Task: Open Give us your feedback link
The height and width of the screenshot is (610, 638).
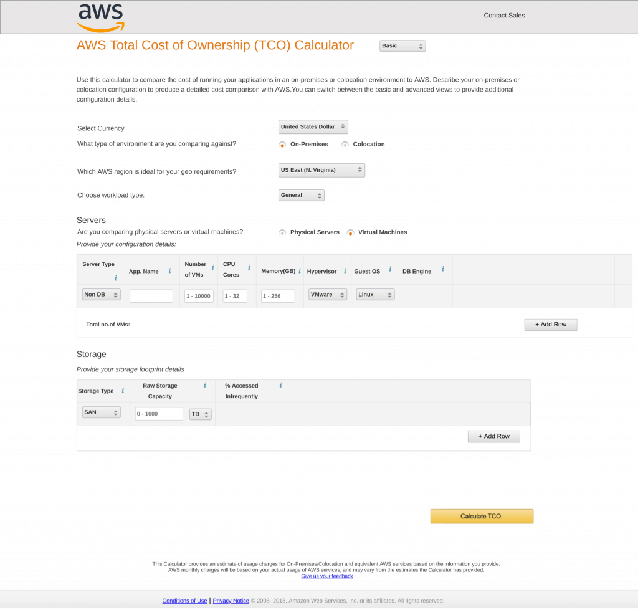Action: [x=326, y=576]
